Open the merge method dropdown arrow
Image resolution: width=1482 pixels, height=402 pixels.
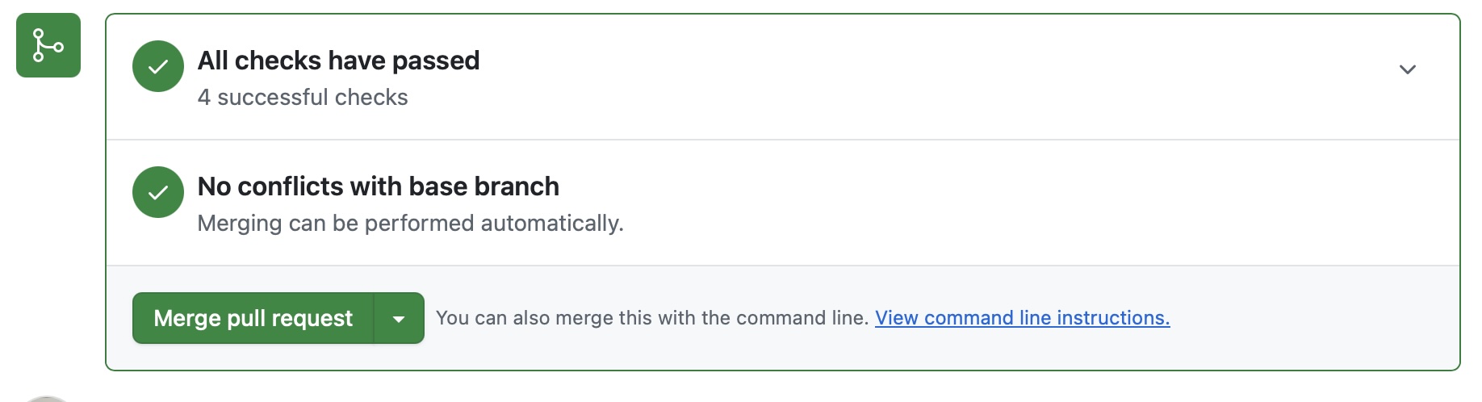point(399,318)
